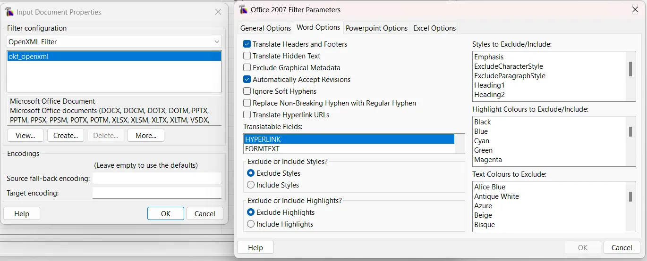
Task: Uncheck Translate Headers and Footers
Action: point(247,44)
